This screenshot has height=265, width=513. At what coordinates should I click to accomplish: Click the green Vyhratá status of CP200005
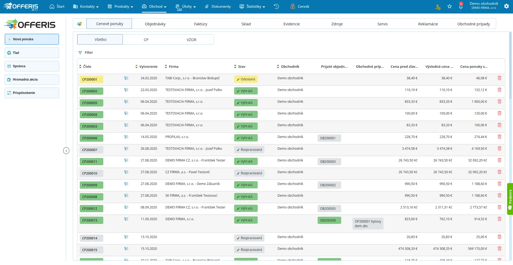click(x=246, y=103)
